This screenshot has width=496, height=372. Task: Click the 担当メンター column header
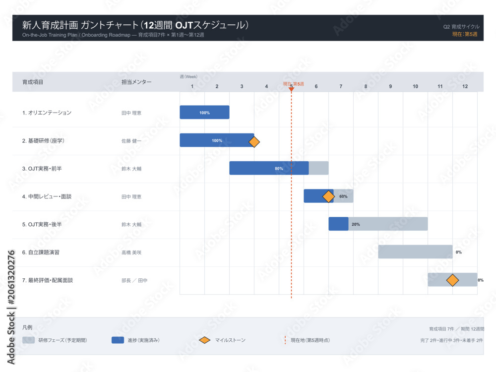(136, 82)
